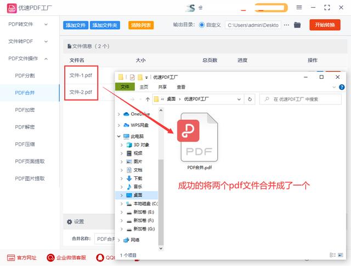The height and width of the screenshot is (266, 351).
Task: Click the output directory path field
Action: 253,25
